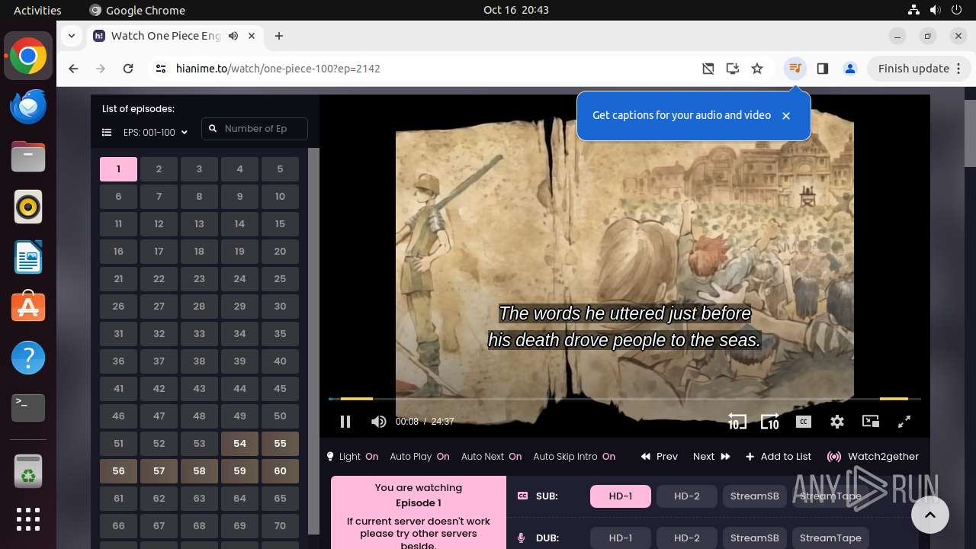Select SUB HD-2 server
The width and height of the screenshot is (976, 549).
tap(687, 496)
